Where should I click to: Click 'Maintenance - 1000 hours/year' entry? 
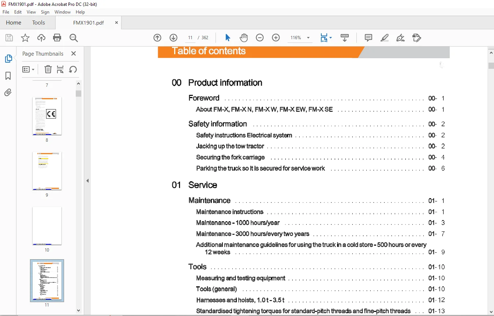[x=237, y=223]
